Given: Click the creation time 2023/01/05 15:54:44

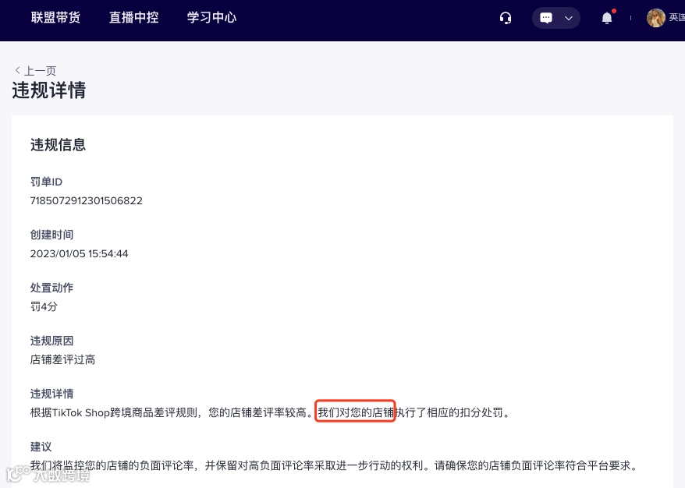Looking at the screenshot, I should click(79, 254).
